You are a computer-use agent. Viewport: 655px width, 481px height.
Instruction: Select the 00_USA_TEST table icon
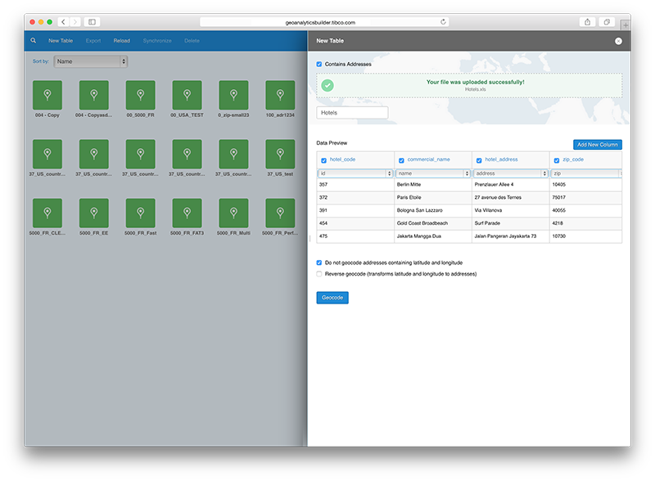coord(187,96)
